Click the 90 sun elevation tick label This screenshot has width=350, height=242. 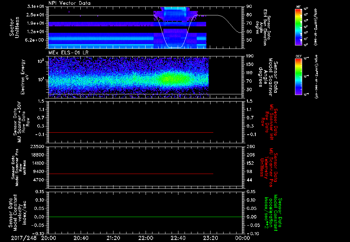point(249,6)
